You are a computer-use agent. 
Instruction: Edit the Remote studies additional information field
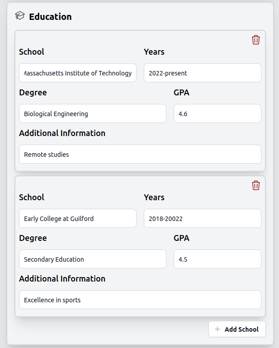tap(140, 155)
